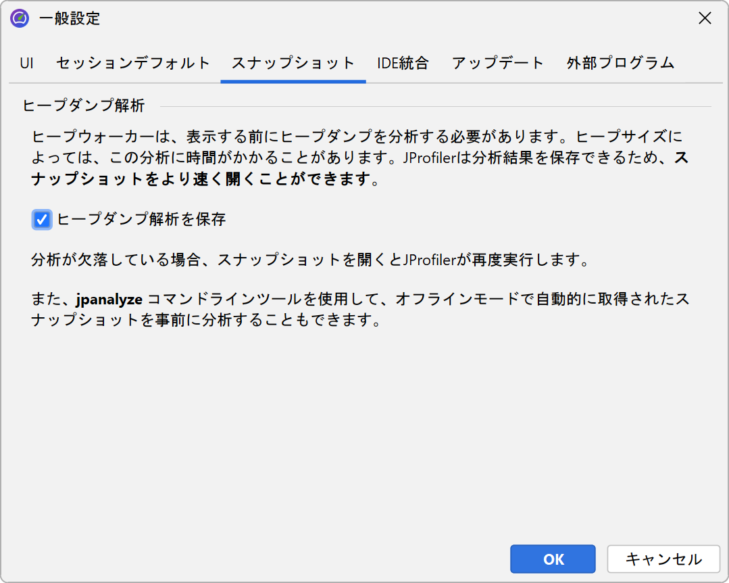Click the bold jpanalyze command name
This screenshot has width=729, height=583.
(x=108, y=298)
